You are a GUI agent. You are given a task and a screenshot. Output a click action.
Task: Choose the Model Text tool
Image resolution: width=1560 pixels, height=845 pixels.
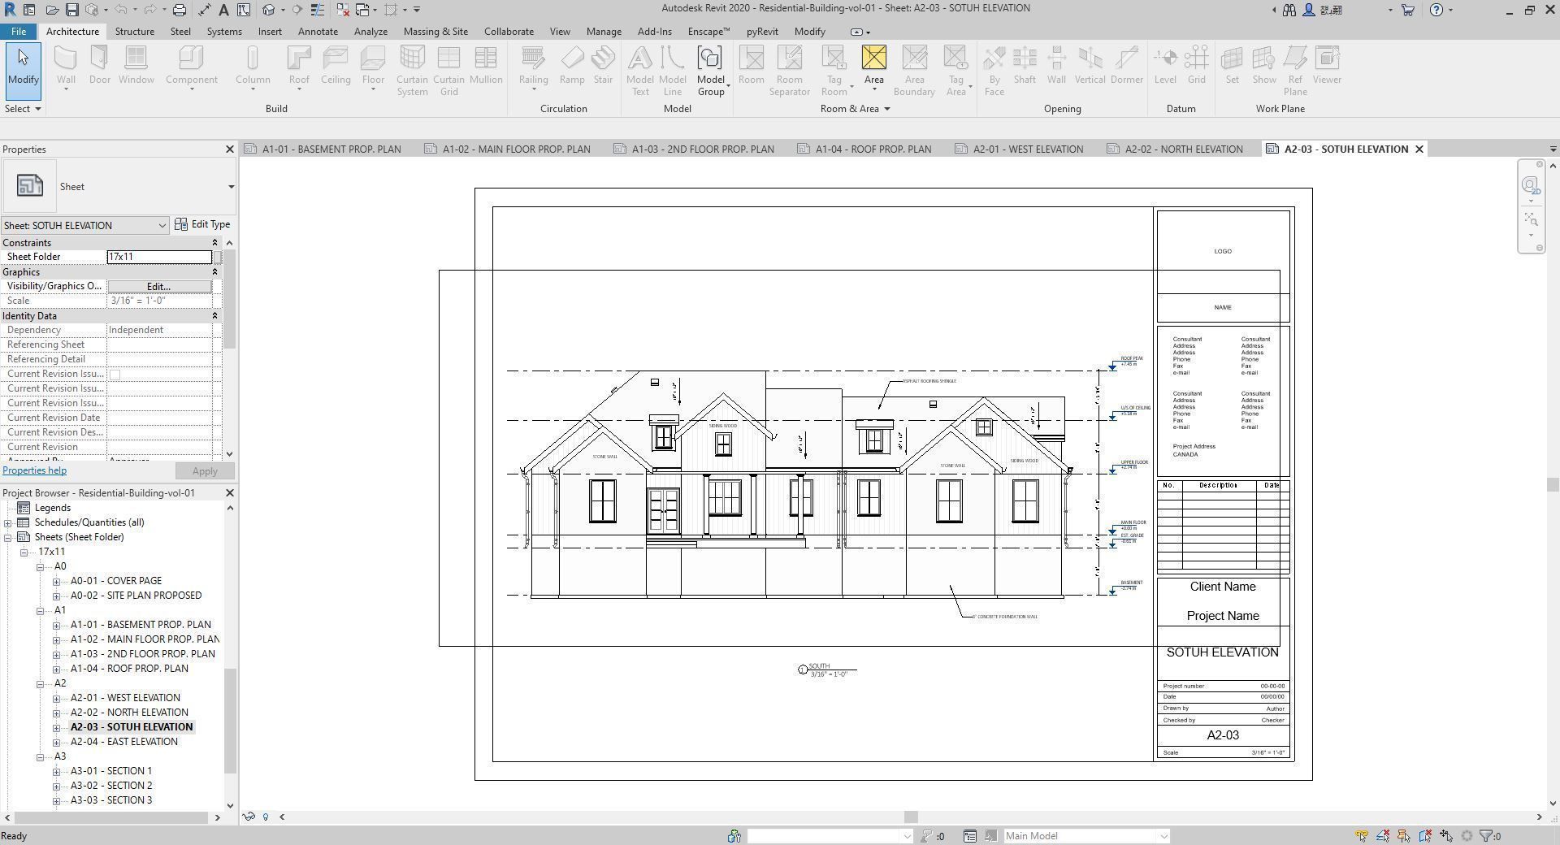[x=640, y=71]
